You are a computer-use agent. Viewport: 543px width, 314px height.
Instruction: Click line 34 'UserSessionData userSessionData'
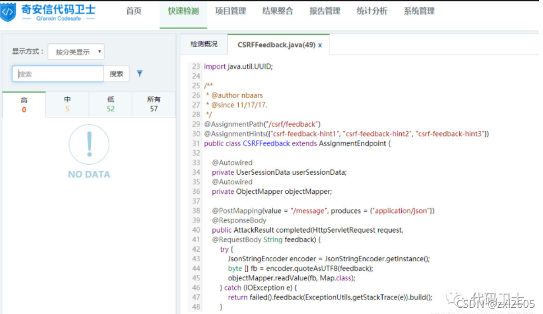(x=279, y=172)
